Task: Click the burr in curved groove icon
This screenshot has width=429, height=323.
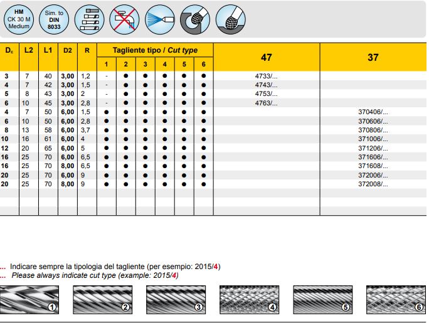Action: [194, 20]
